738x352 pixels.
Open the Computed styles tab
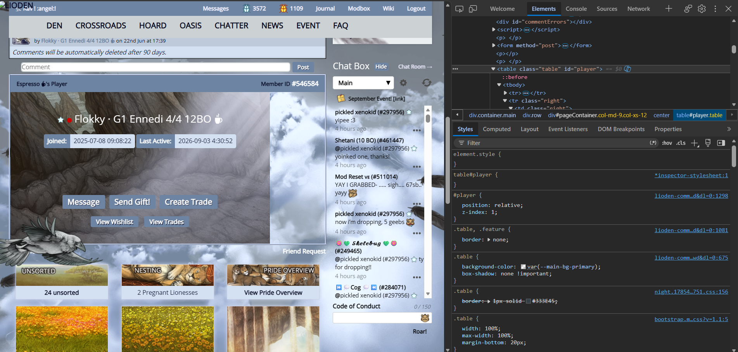pos(496,129)
